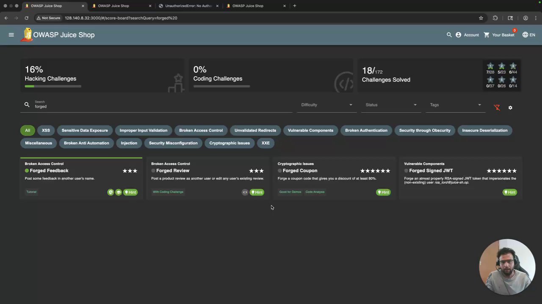Viewport: 542px width, 304px height.
Task: Toggle the Miscellaneous category chip
Action: click(x=39, y=143)
